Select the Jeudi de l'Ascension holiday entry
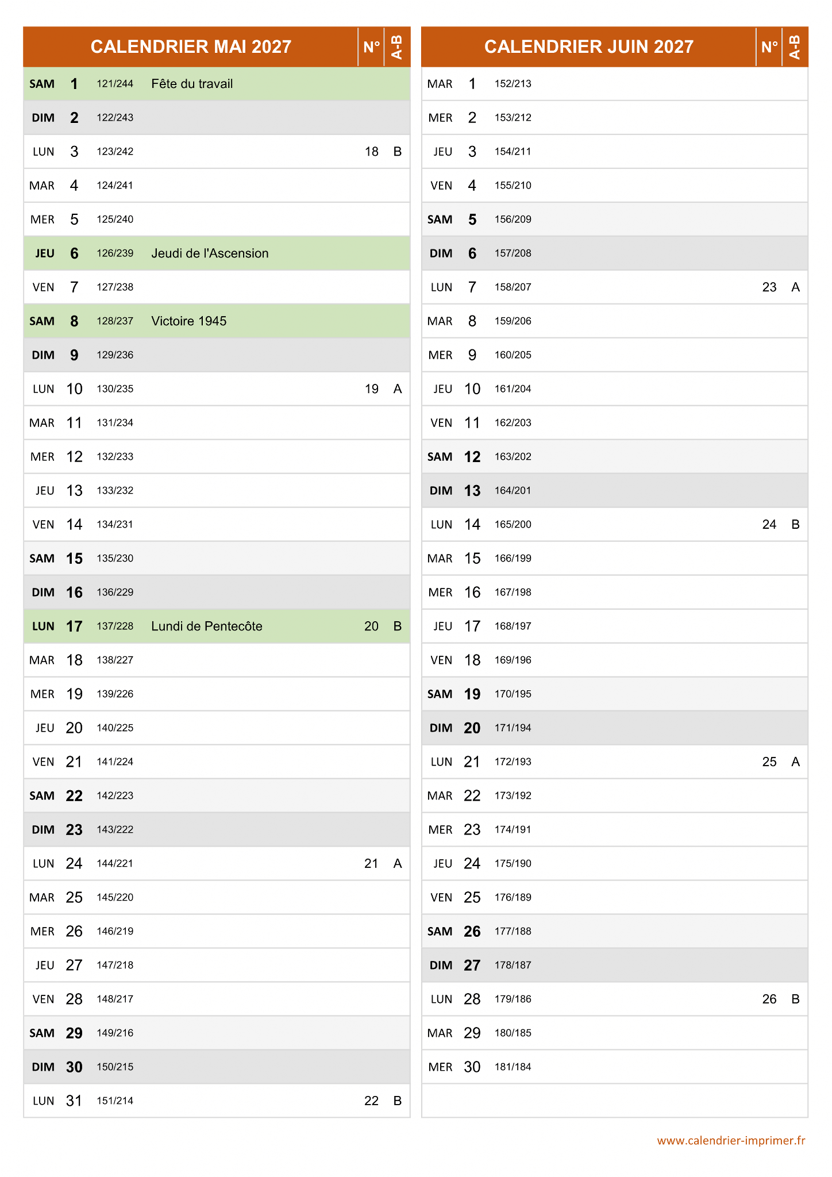The image size is (832, 1177). [210, 253]
